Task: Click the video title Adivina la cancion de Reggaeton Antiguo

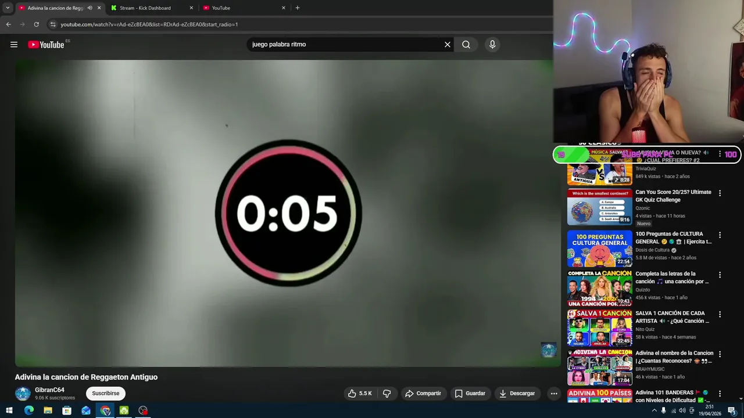Action: (86, 377)
